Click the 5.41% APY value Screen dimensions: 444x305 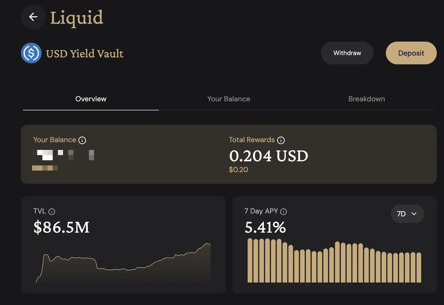point(265,227)
